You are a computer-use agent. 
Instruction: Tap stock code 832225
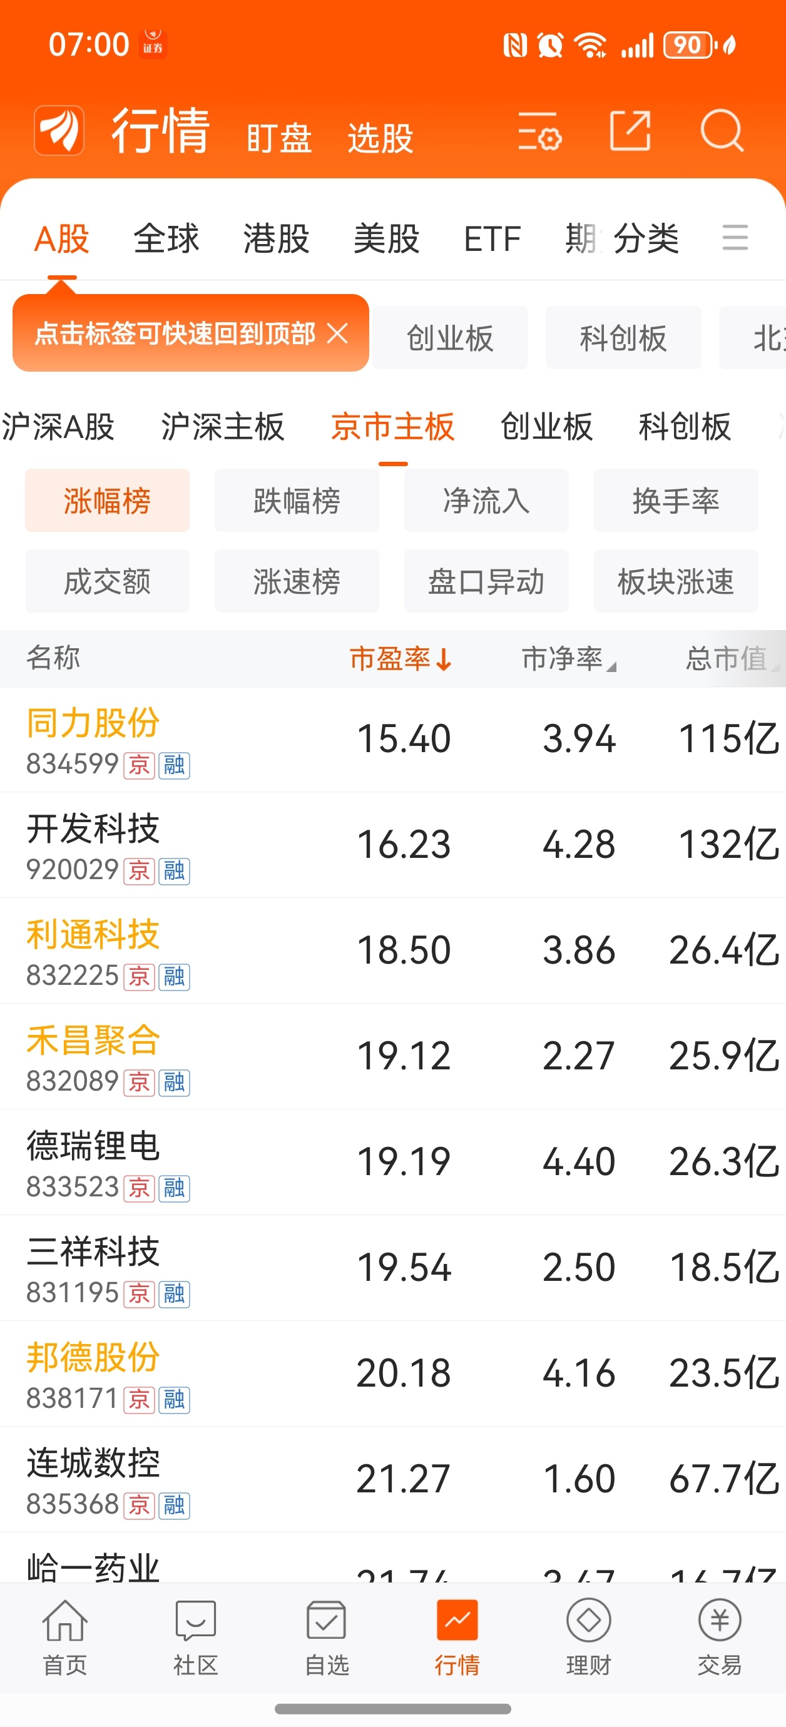click(73, 976)
